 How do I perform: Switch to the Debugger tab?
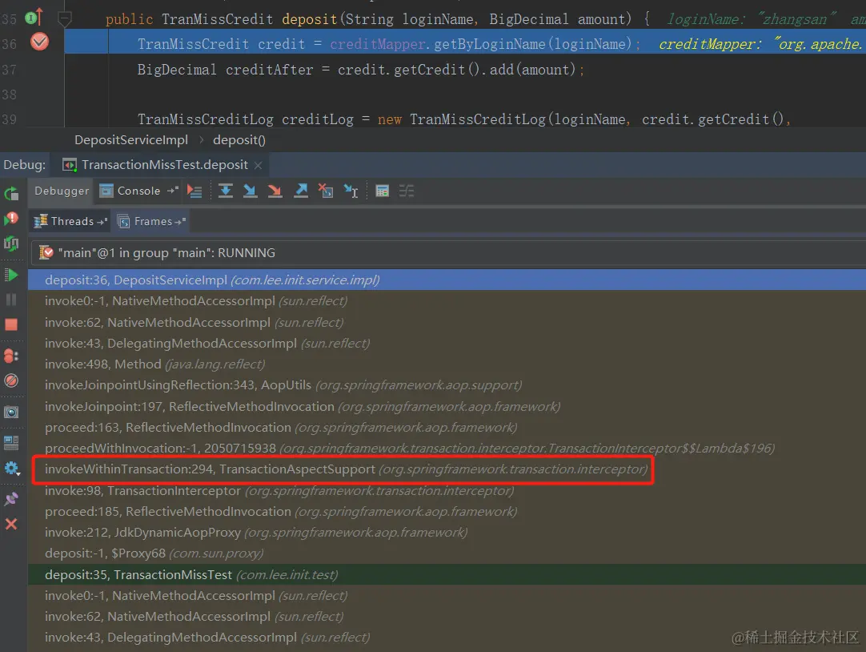(62, 191)
